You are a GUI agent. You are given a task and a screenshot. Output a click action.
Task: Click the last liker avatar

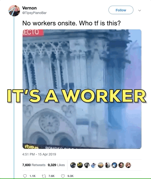128,165
